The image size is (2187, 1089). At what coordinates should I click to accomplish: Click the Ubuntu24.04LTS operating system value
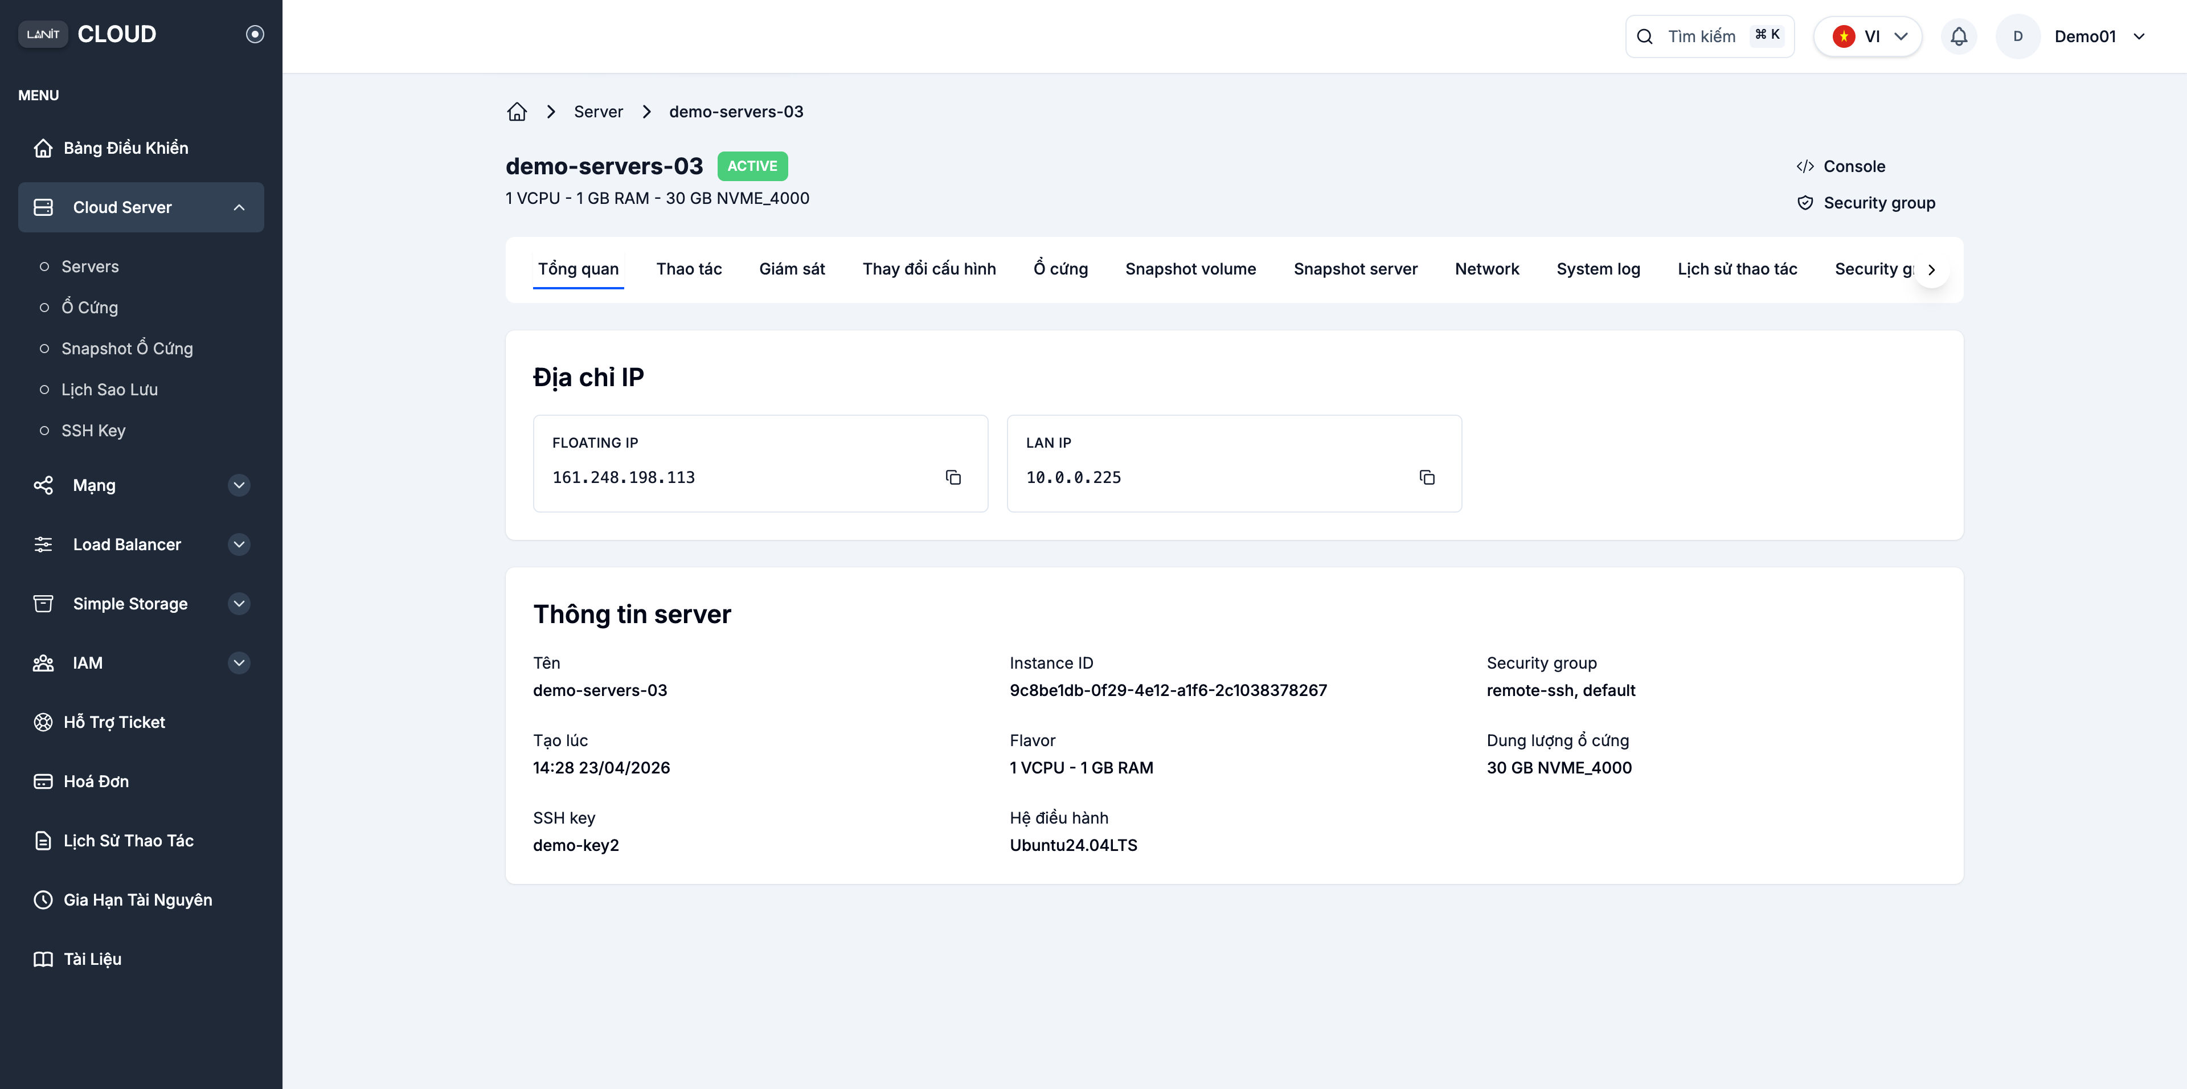click(1073, 845)
